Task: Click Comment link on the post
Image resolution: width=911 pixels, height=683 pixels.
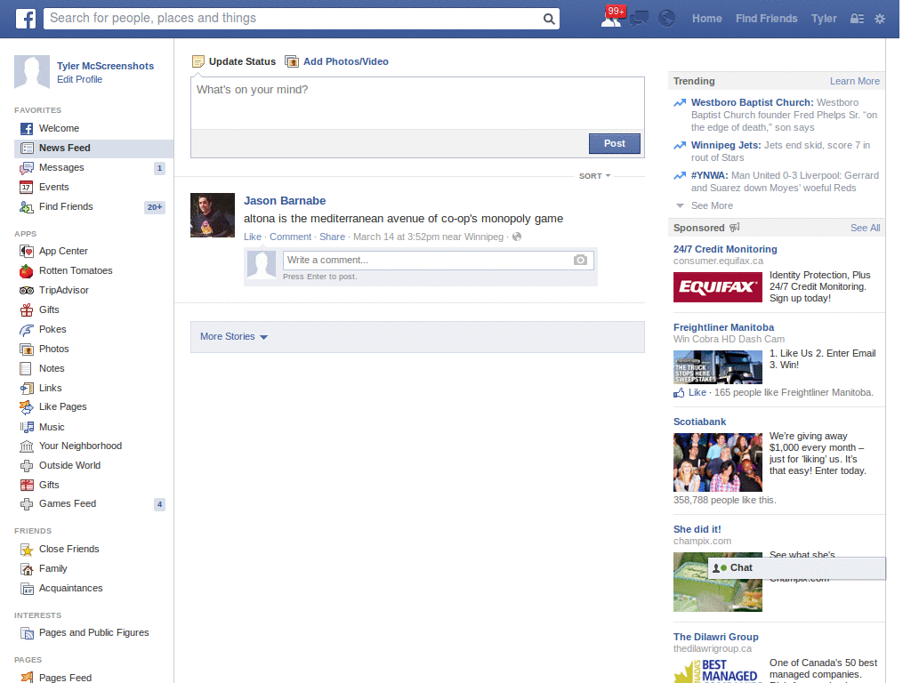Action: 290,237
